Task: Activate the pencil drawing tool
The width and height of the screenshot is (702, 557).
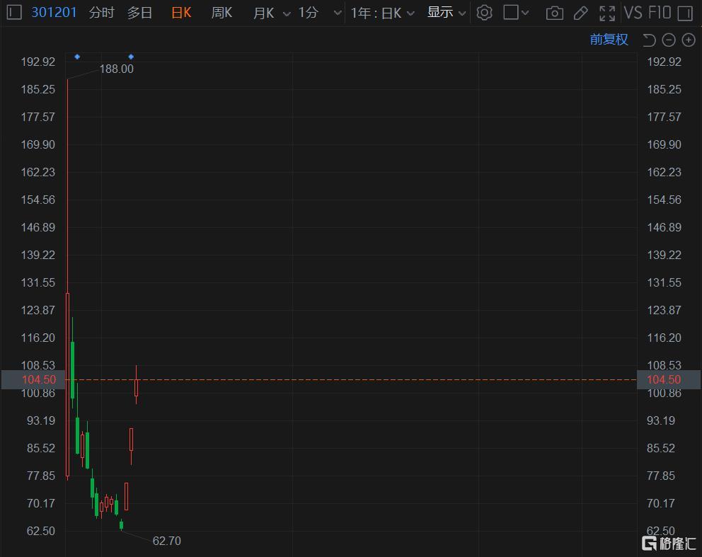Action: point(581,13)
